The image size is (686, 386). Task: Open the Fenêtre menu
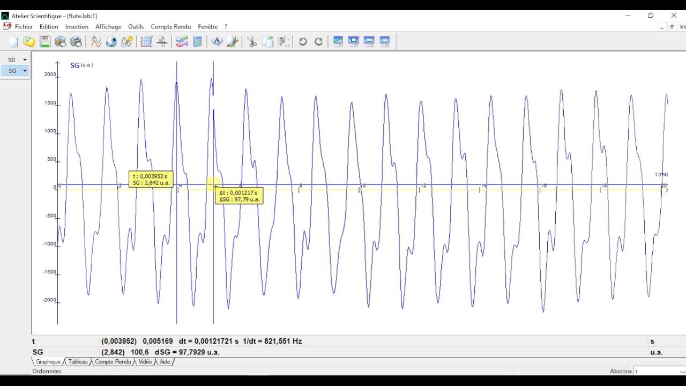coord(208,26)
